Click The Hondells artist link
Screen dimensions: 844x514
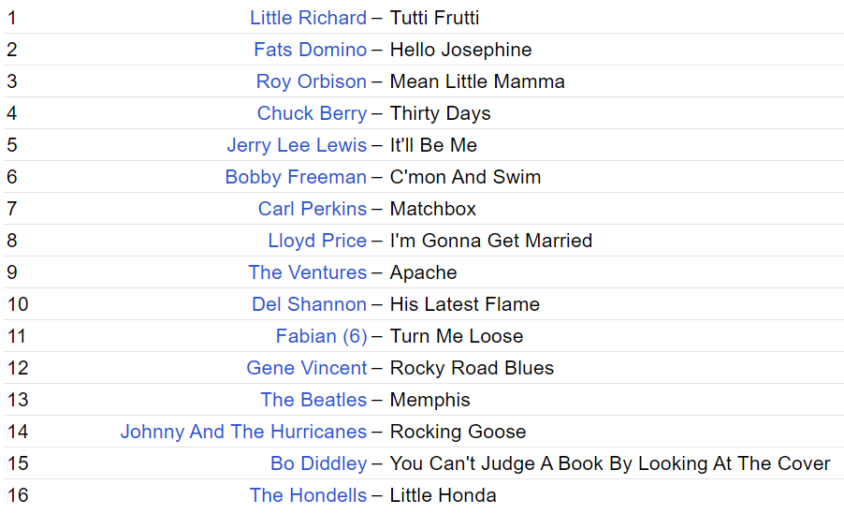click(x=308, y=495)
